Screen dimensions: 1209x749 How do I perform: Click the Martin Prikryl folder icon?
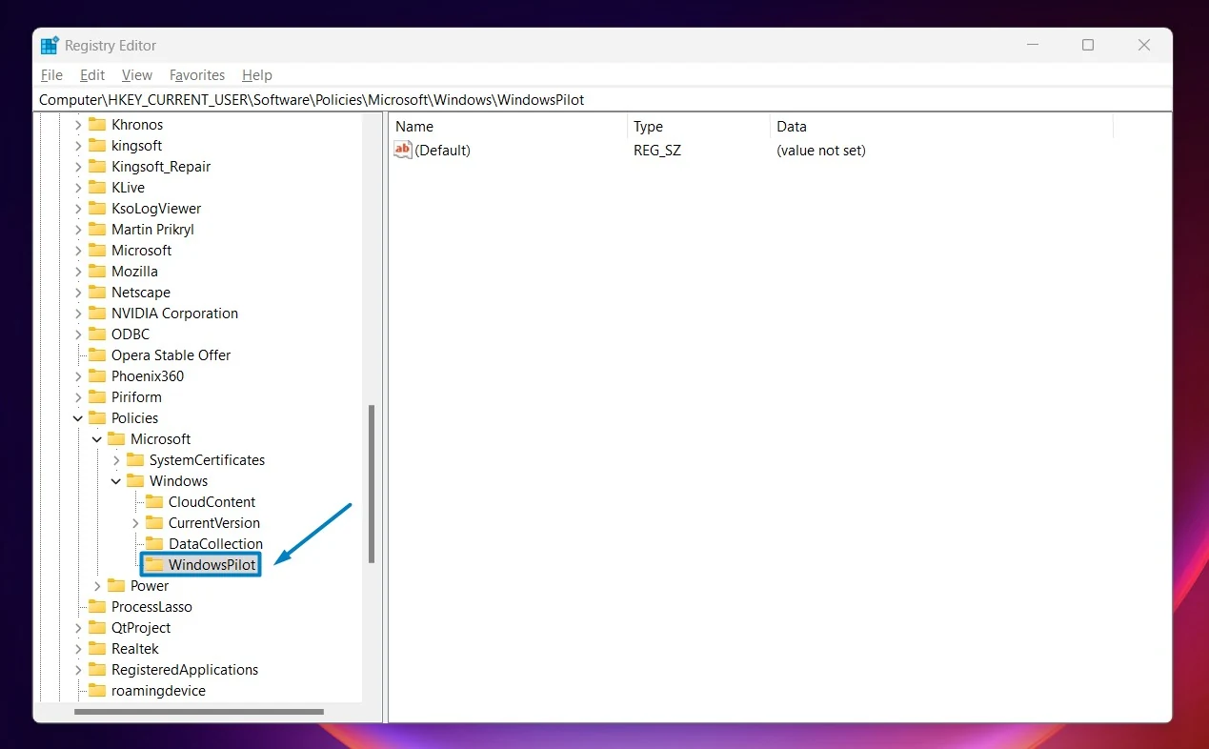click(97, 230)
